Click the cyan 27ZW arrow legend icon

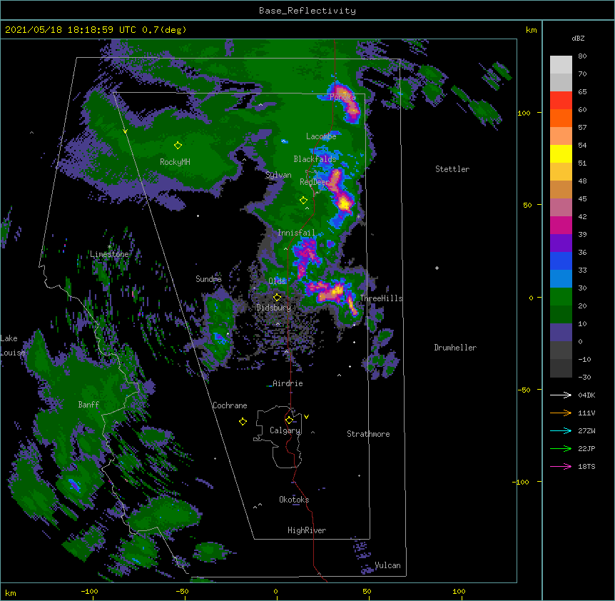[x=561, y=430]
